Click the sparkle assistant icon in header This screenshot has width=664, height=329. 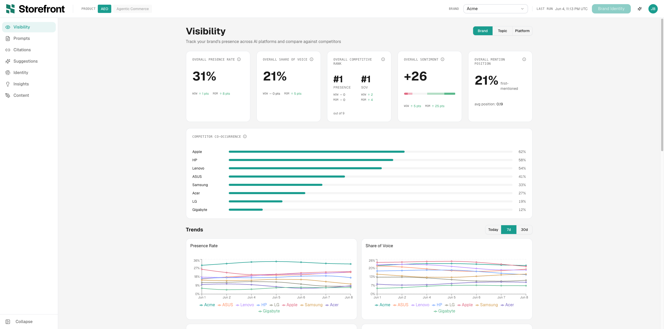[x=640, y=9]
